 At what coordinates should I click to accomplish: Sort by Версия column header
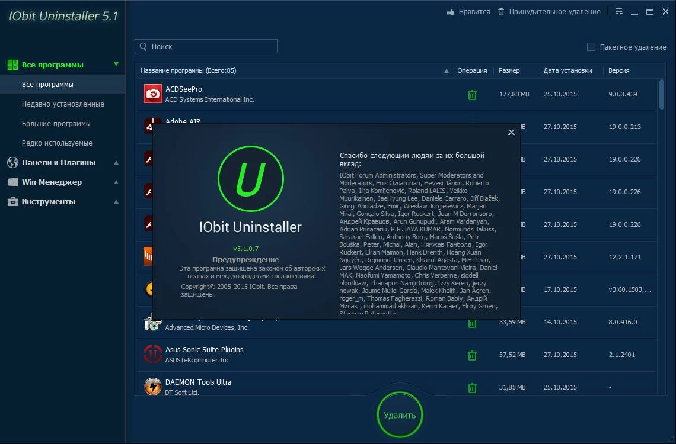(618, 70)
